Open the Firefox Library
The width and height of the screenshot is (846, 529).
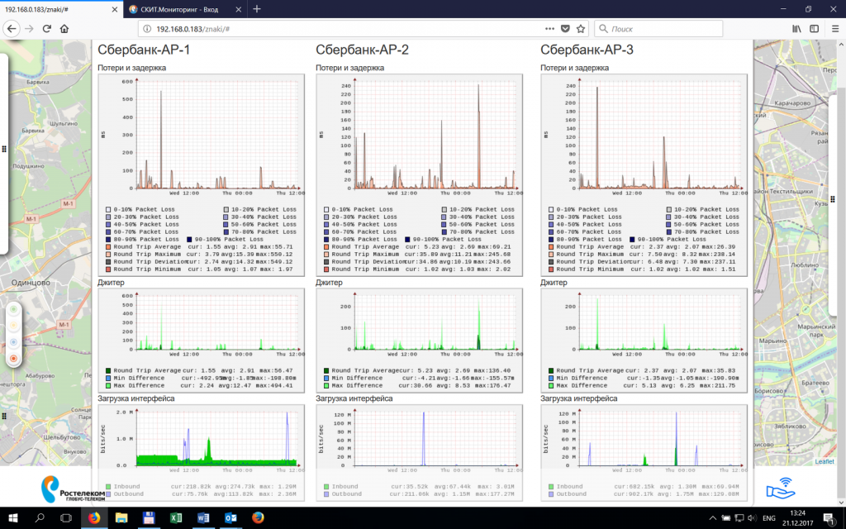(796, 29)
